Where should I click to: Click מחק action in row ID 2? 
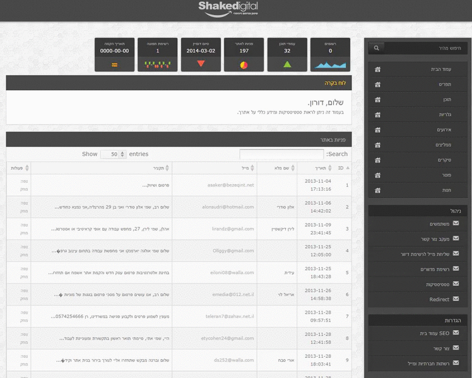tap(24, 211)
